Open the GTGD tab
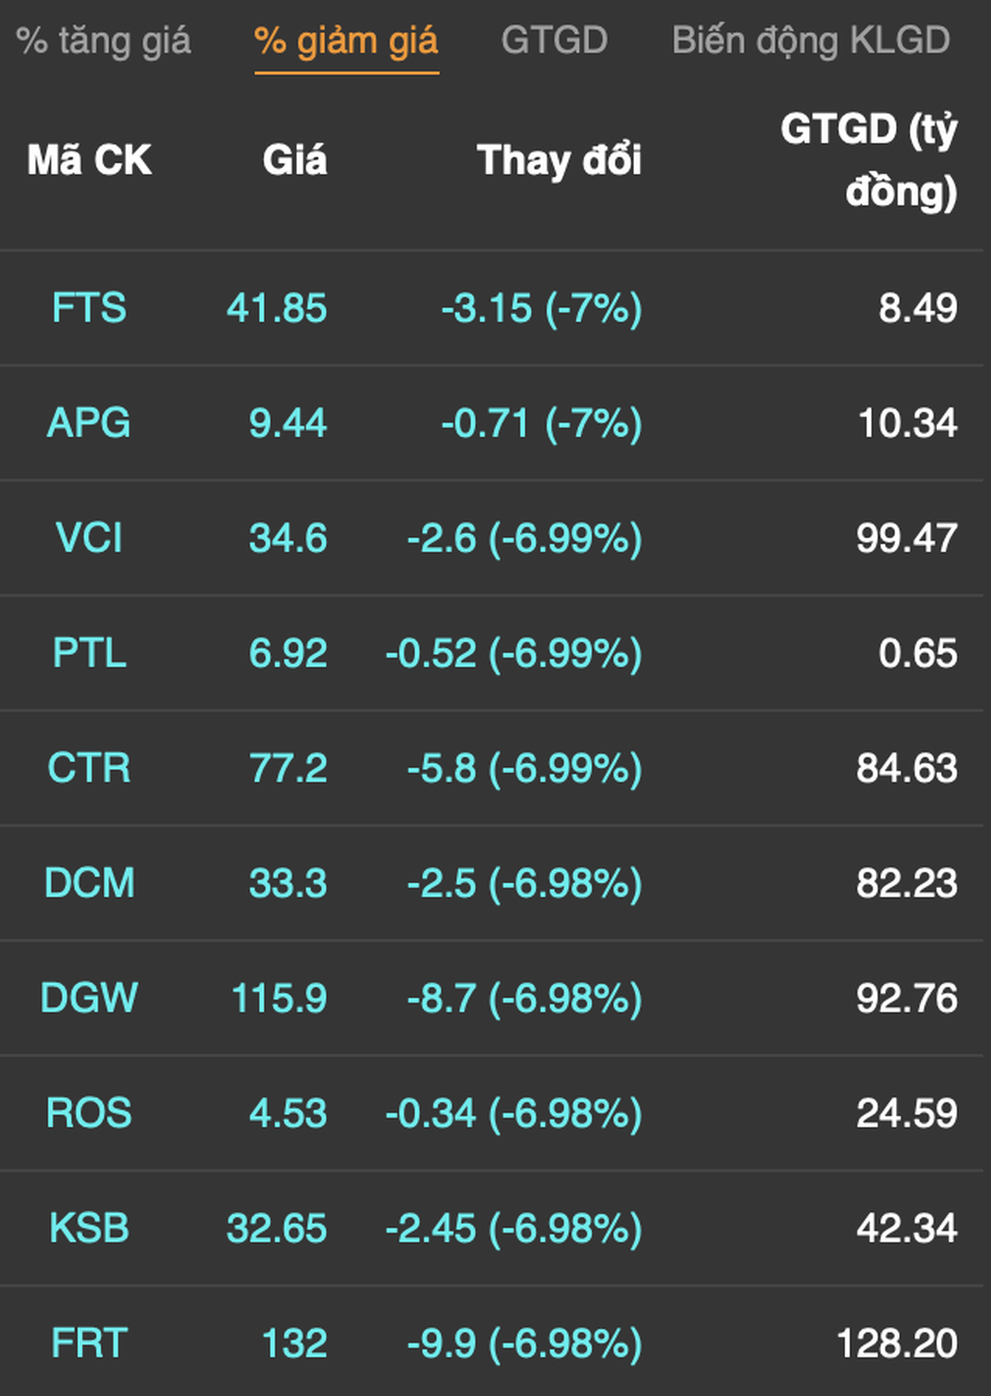The image size is (991, 1396). pyautogui.click(x=554, y=41)
